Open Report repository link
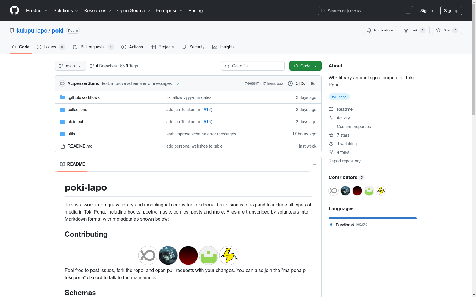Screen dimensions: 476x297 [x=345, y=161]
